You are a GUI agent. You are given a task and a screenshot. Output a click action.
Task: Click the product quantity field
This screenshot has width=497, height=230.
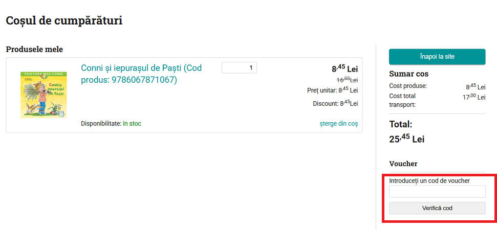pos(239,67)
